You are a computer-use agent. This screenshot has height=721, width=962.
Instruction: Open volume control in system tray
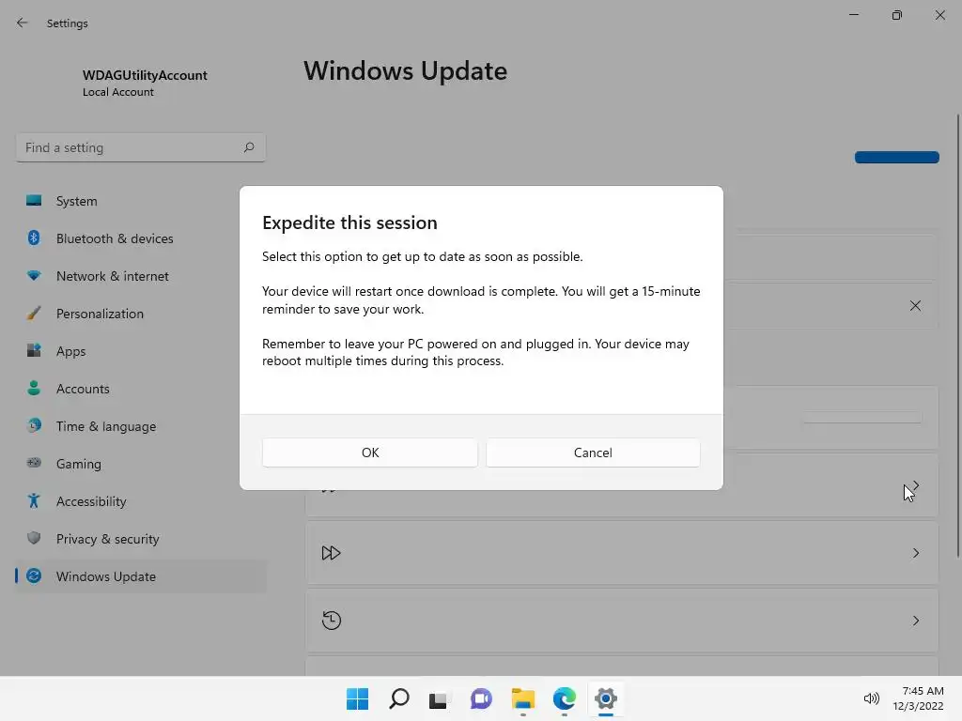point(871,698)
